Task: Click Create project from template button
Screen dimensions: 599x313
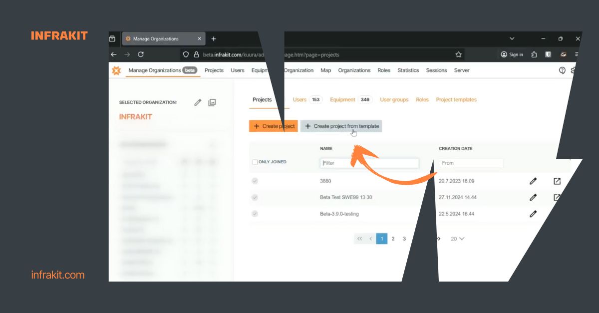Action: pyautogui.click(x=341, y=126)
